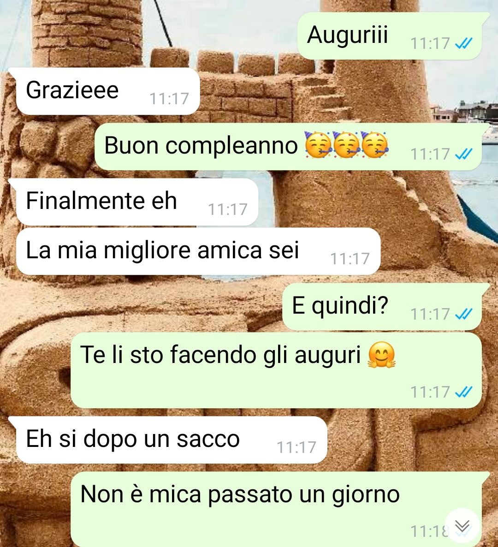Tap the 11:17 timestamp on Grazieee
This screenshot has height=547, width=498.
click(x=169, y=99)
